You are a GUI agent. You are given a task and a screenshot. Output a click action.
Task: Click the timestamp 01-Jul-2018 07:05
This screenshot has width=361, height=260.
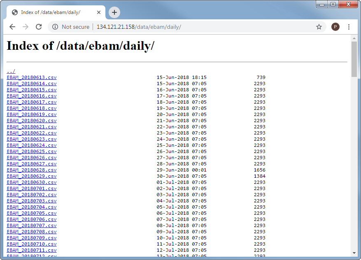182,182
